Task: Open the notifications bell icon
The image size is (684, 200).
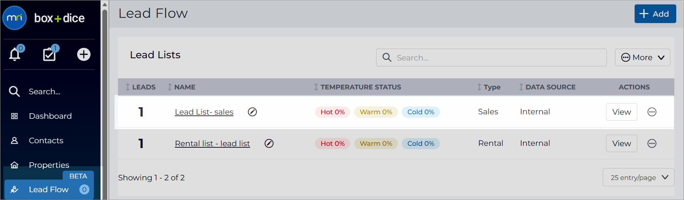Action: (x=15, y=54)
